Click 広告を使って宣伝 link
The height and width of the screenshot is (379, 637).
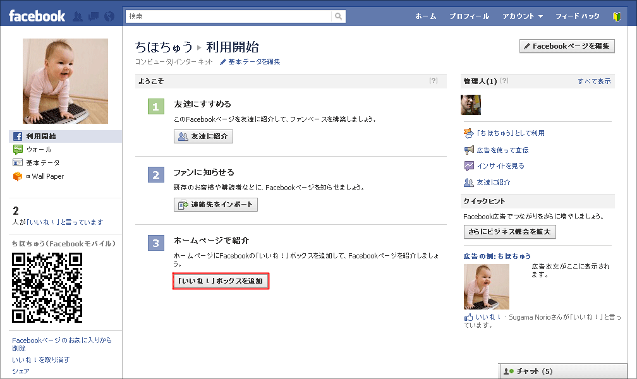click(502, 150)
